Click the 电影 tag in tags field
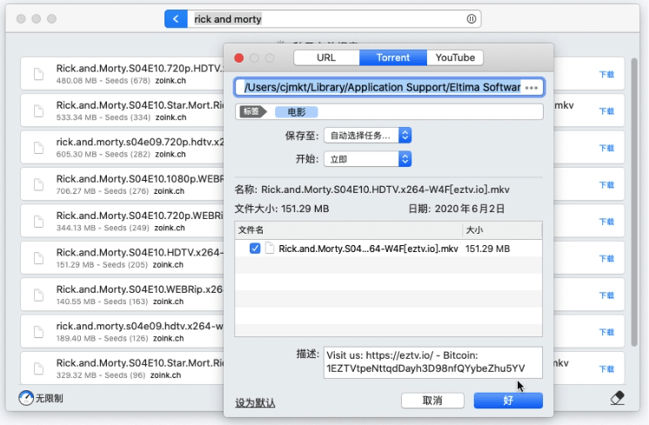The height and width of the screenshot is (425, 649). (297, 112)
